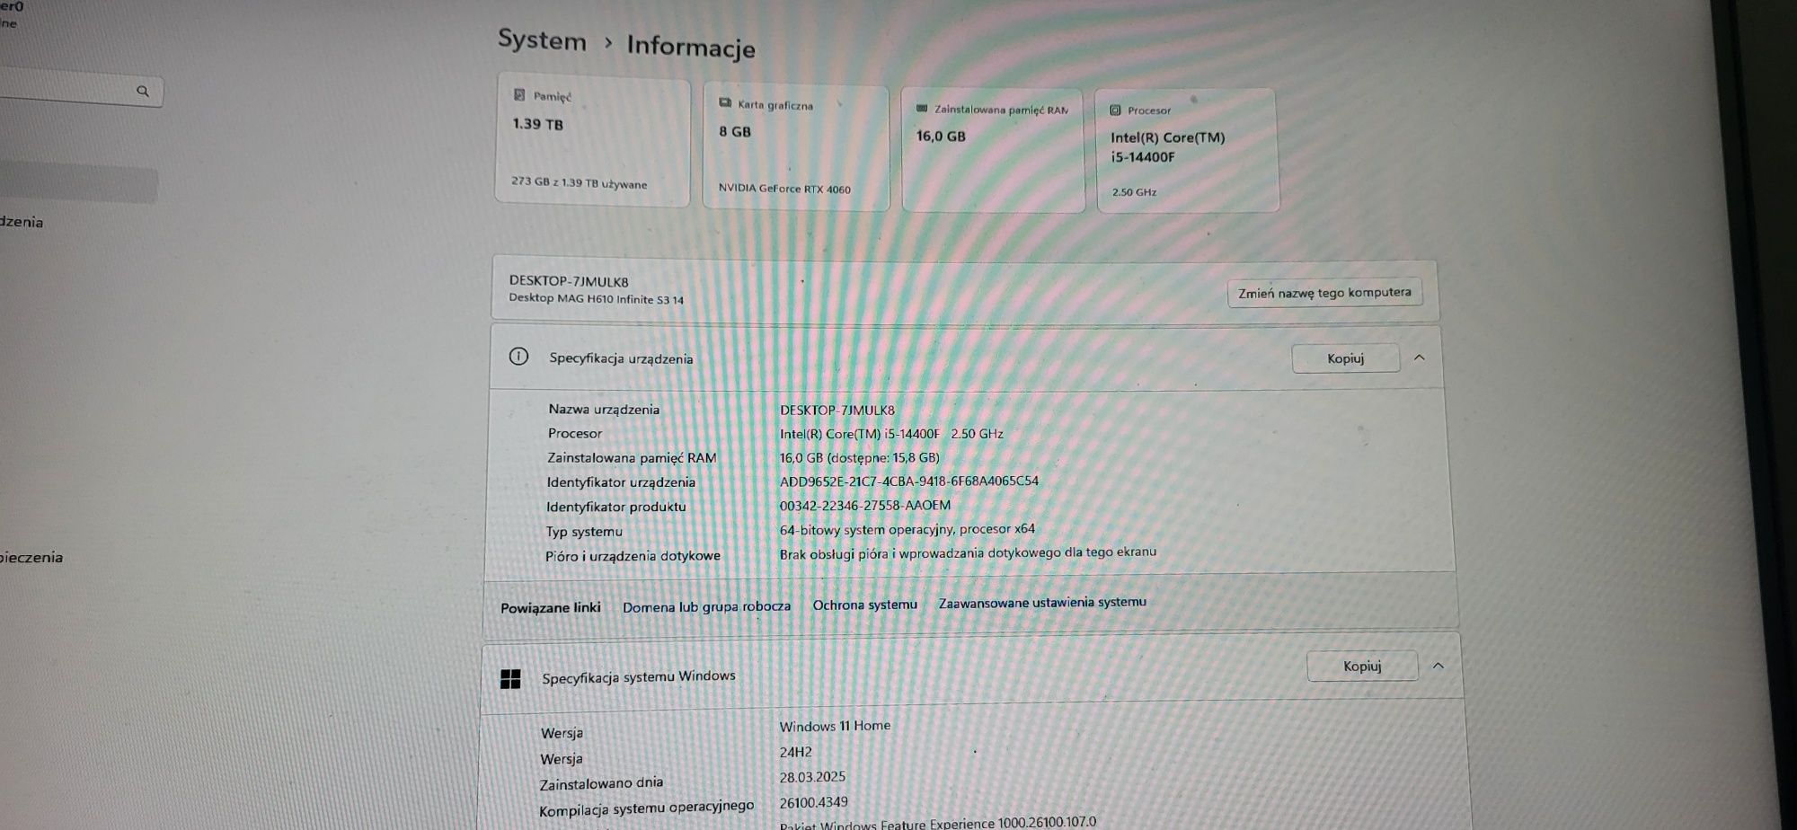Screen dimensions: 1797x830
Task: Click the Procesor chip icon
Action: coord(1115,110)
